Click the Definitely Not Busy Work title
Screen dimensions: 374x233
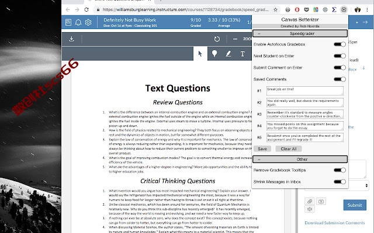[x=130, y=20]
